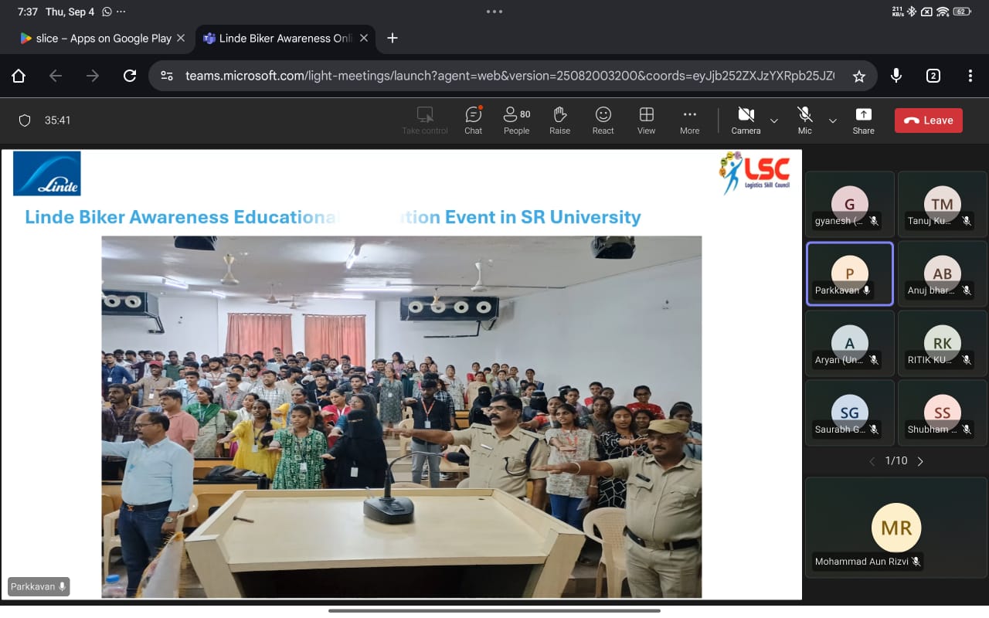Open the More options menu
This screenshot has height=618, width=989.
click(x=689, y=120)
